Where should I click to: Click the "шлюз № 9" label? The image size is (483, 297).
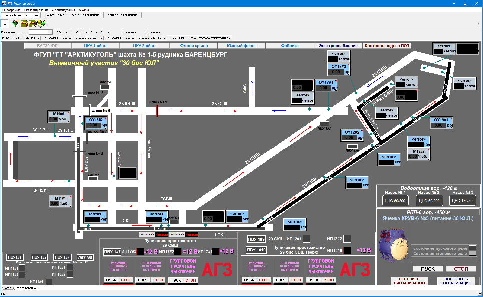(x=158, y=102)
